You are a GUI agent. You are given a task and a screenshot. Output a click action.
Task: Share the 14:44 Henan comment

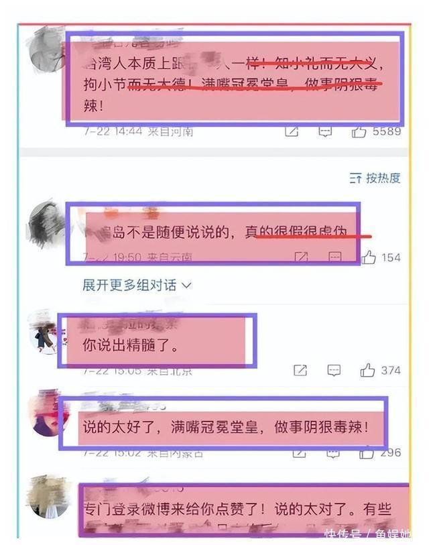pyautogui.click(x=292, y=131)
